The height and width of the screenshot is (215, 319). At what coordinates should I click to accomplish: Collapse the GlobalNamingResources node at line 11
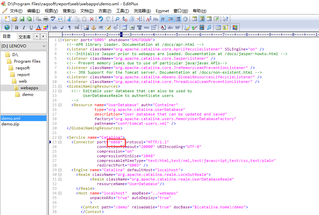pyautogui.click(x=59, y=86)
